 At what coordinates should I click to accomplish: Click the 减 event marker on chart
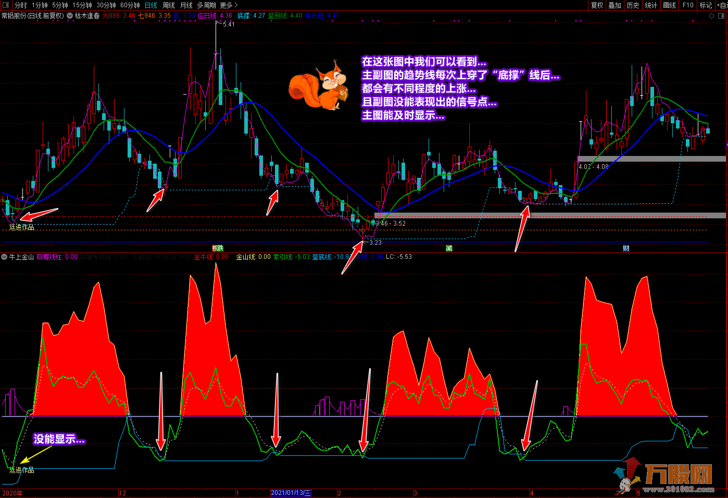pos(449,248)
